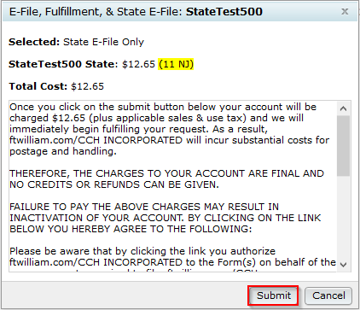Click the Total Cost $12.65 line
Viewport: 360px width, 310px height.
coord(56,86)
